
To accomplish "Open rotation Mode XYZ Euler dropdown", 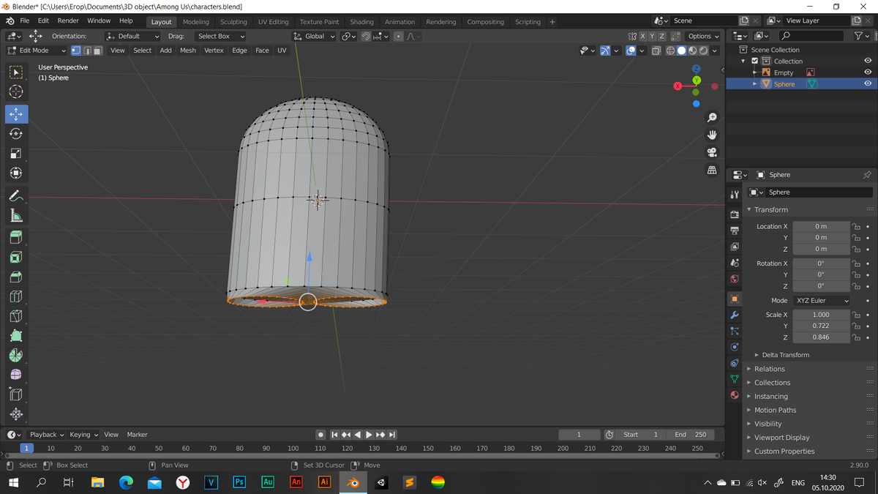I will click(x=822, y=300).
